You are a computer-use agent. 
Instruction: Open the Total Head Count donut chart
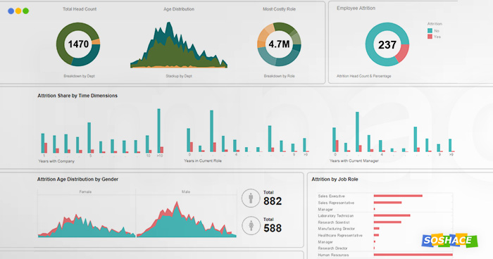point(78,44)
